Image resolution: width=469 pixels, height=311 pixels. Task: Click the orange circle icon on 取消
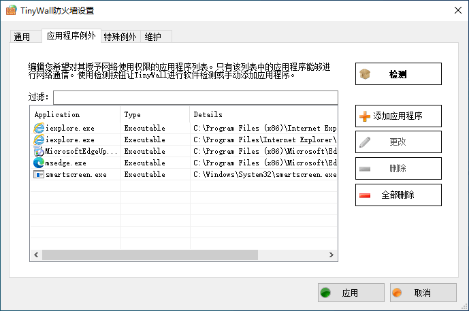pyautogui.click(x=398, y=293)
